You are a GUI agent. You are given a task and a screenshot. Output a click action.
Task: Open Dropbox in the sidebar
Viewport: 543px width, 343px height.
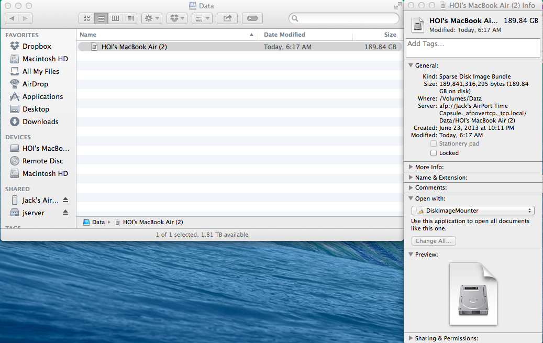click(37, 46)
